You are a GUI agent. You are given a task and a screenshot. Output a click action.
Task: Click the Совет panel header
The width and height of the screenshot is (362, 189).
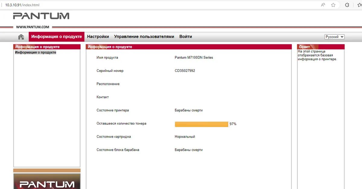tap(321, 47)
